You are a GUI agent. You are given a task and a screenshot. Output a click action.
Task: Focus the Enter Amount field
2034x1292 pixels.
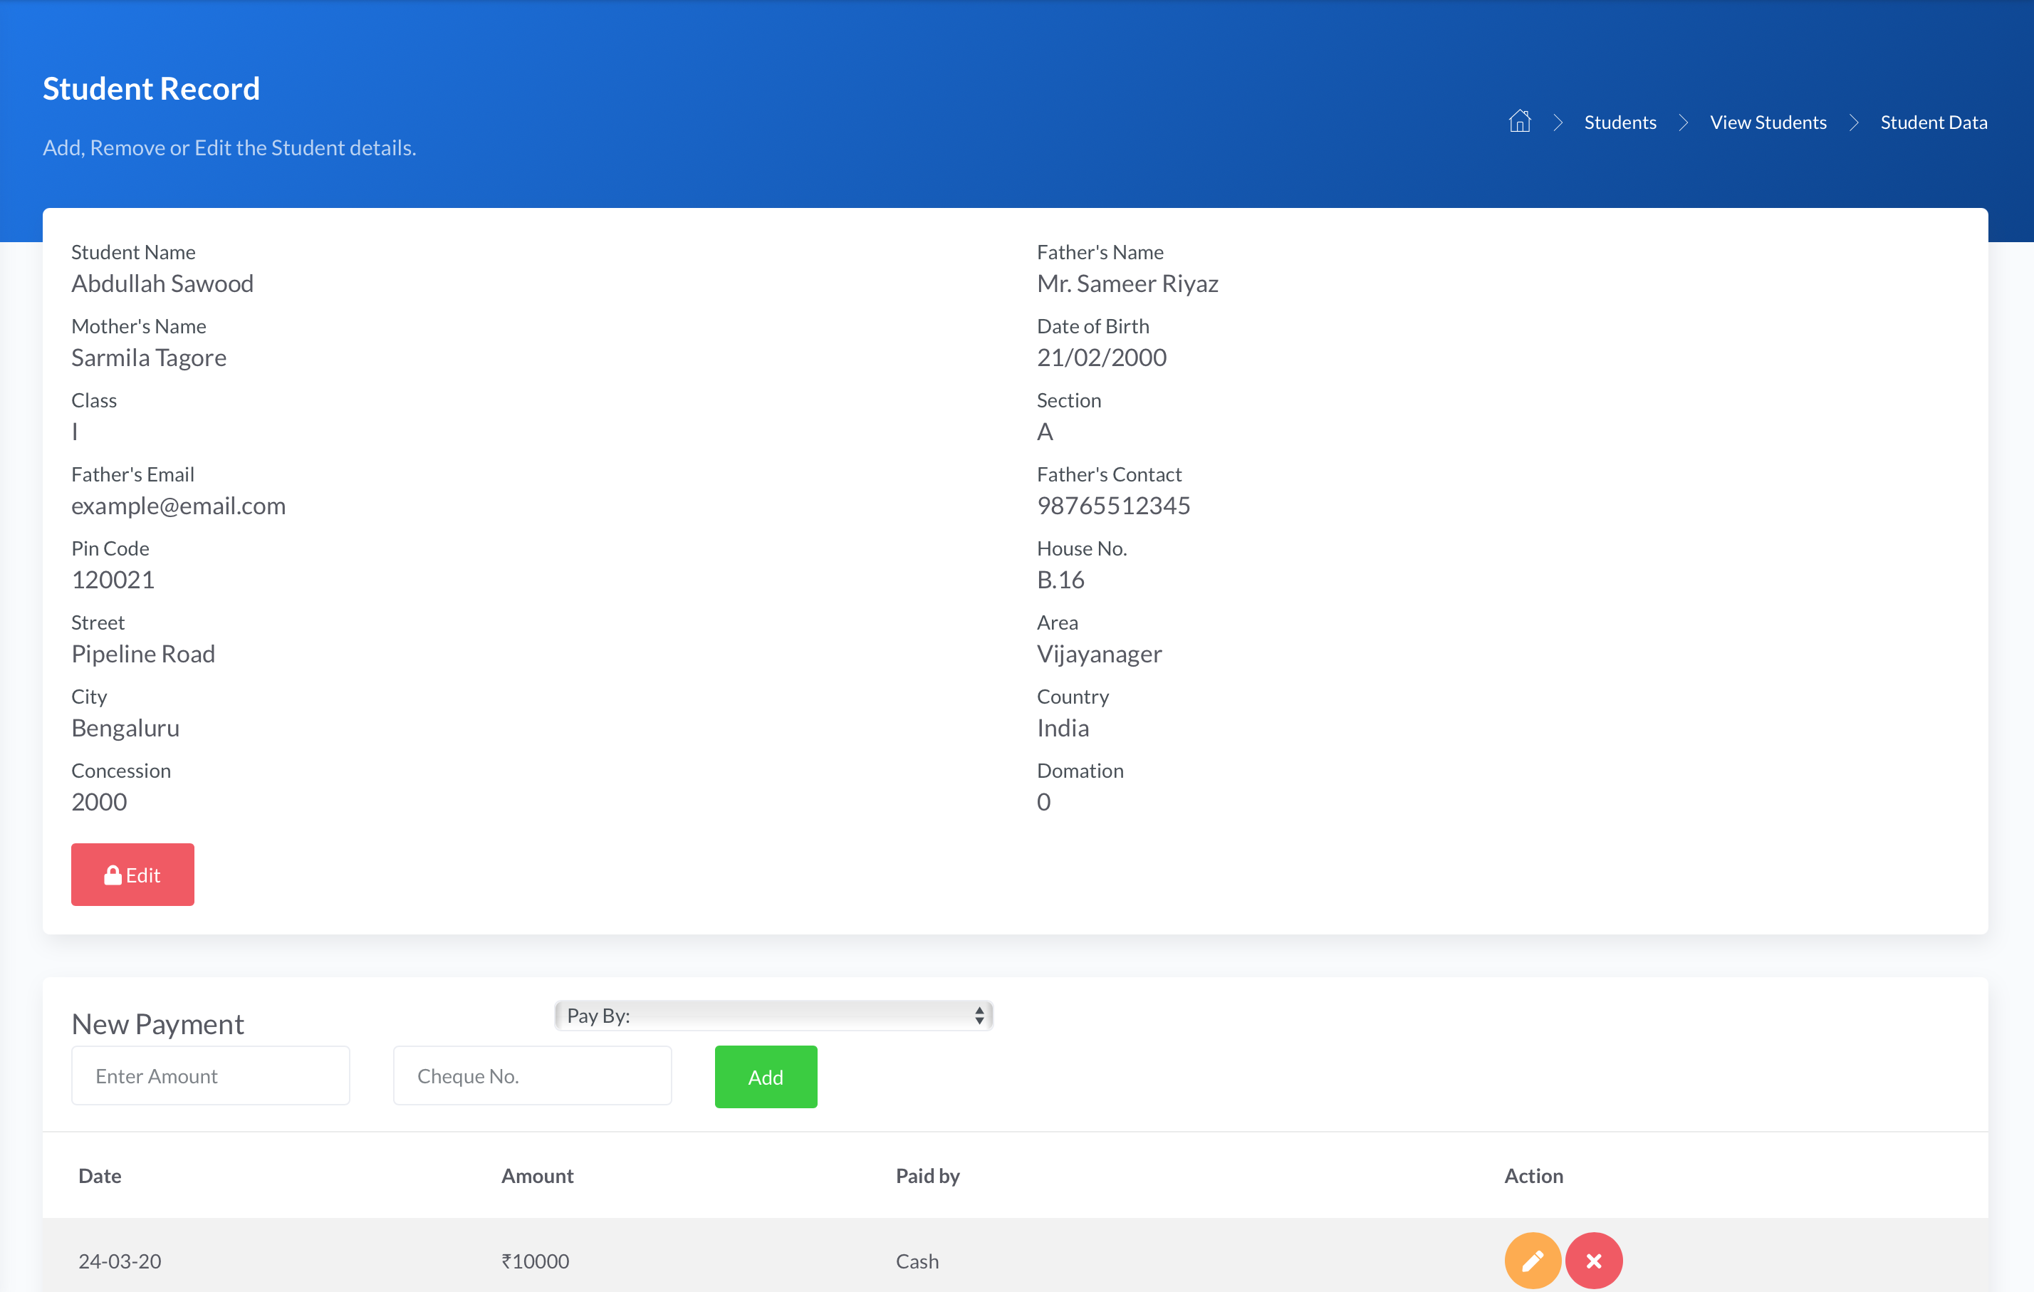point(210,1075)
